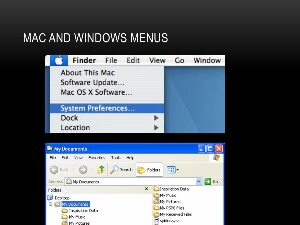
Task: Select My PSP8 Files folder
Action: point(169,208)
